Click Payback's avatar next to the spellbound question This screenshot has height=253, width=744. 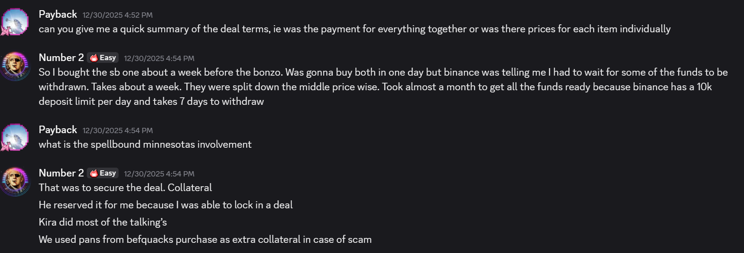click(15, 137)
